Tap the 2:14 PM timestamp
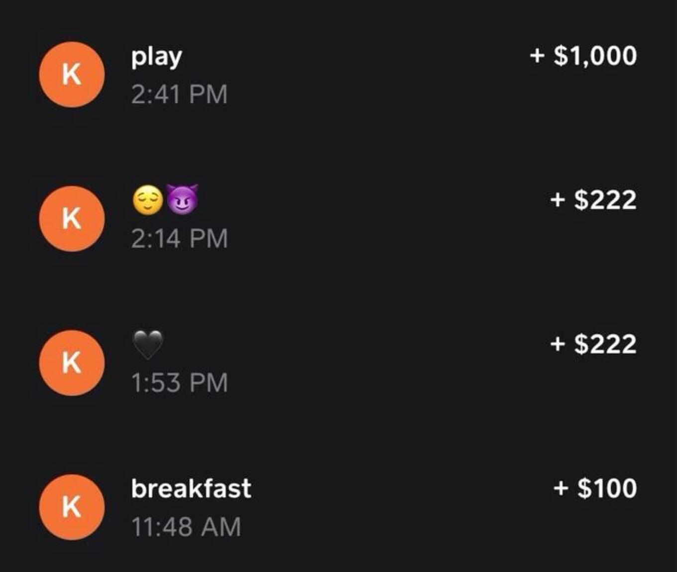Screen dimensions: 677x572 [x=179, y=238]
